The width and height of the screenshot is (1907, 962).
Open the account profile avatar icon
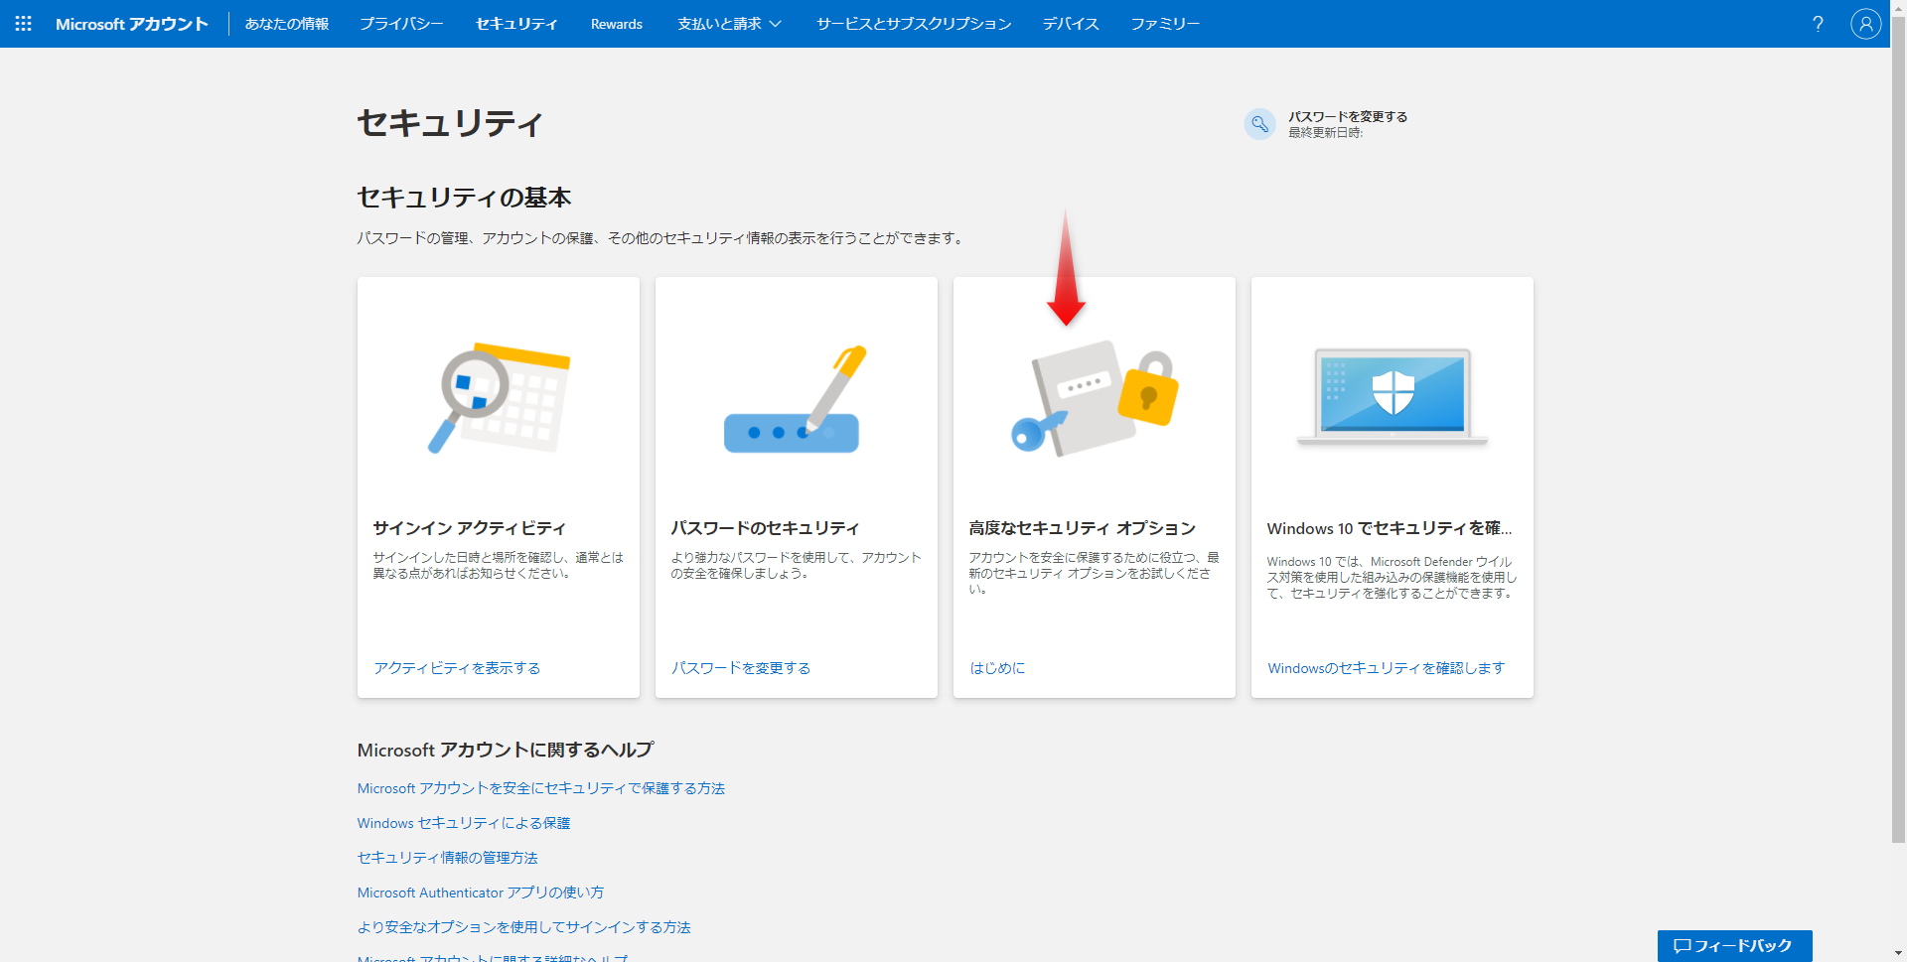[1865, 24]
